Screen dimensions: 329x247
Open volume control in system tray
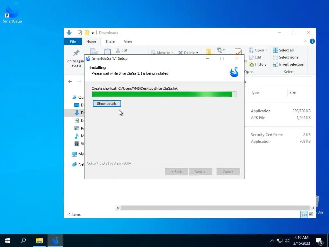coord(287,241)
